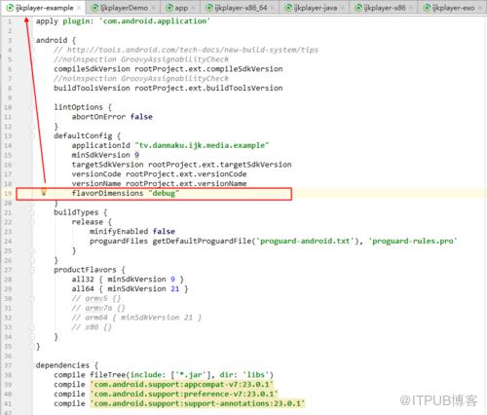Click the Gradle icon on ijkplayer-x86 tab

(x=358, y=8)
